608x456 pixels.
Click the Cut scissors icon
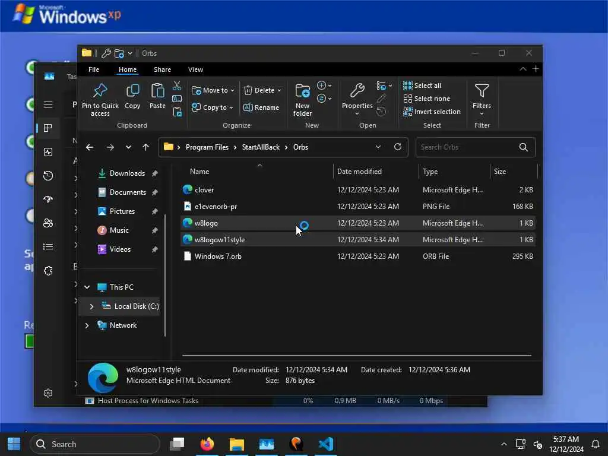click(x=177, y=85)
